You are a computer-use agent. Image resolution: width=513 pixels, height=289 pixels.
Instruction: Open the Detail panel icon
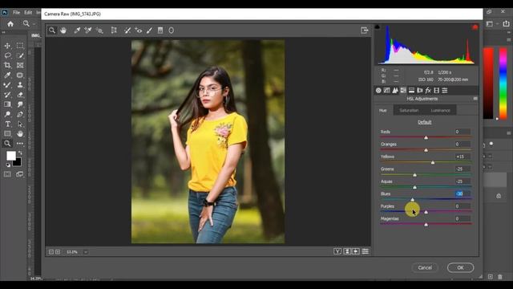coord(395,91)
